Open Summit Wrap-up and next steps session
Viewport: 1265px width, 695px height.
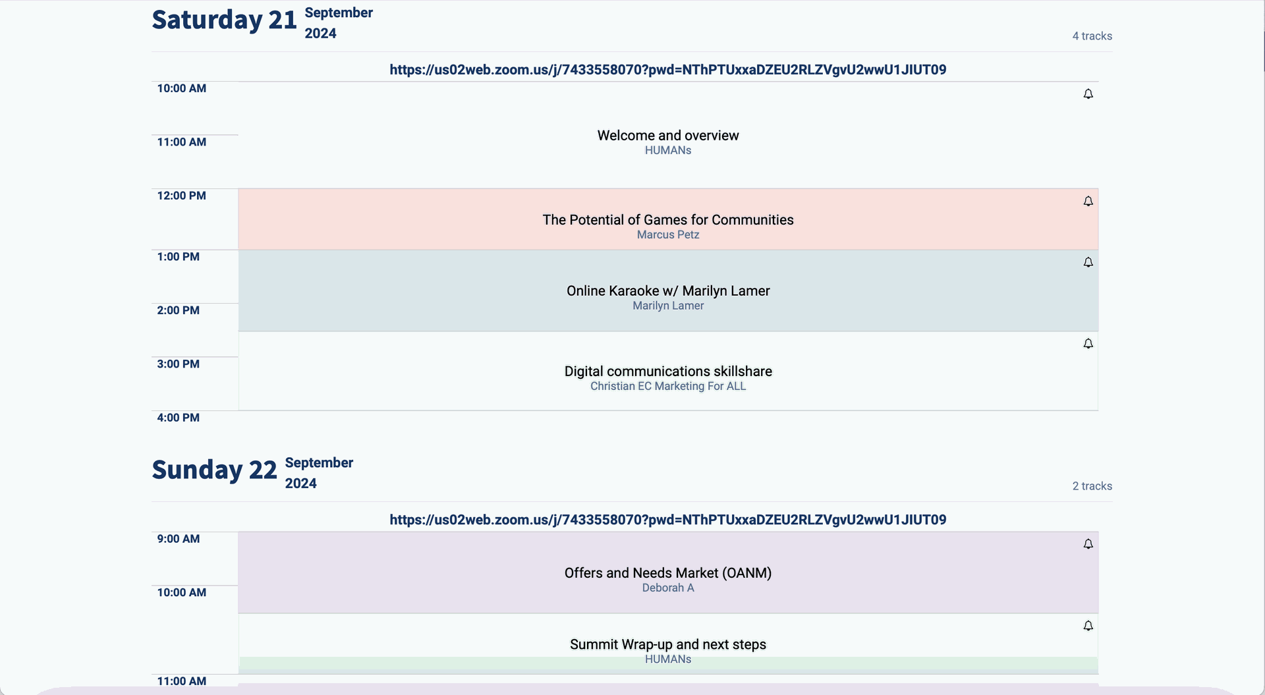667,644
